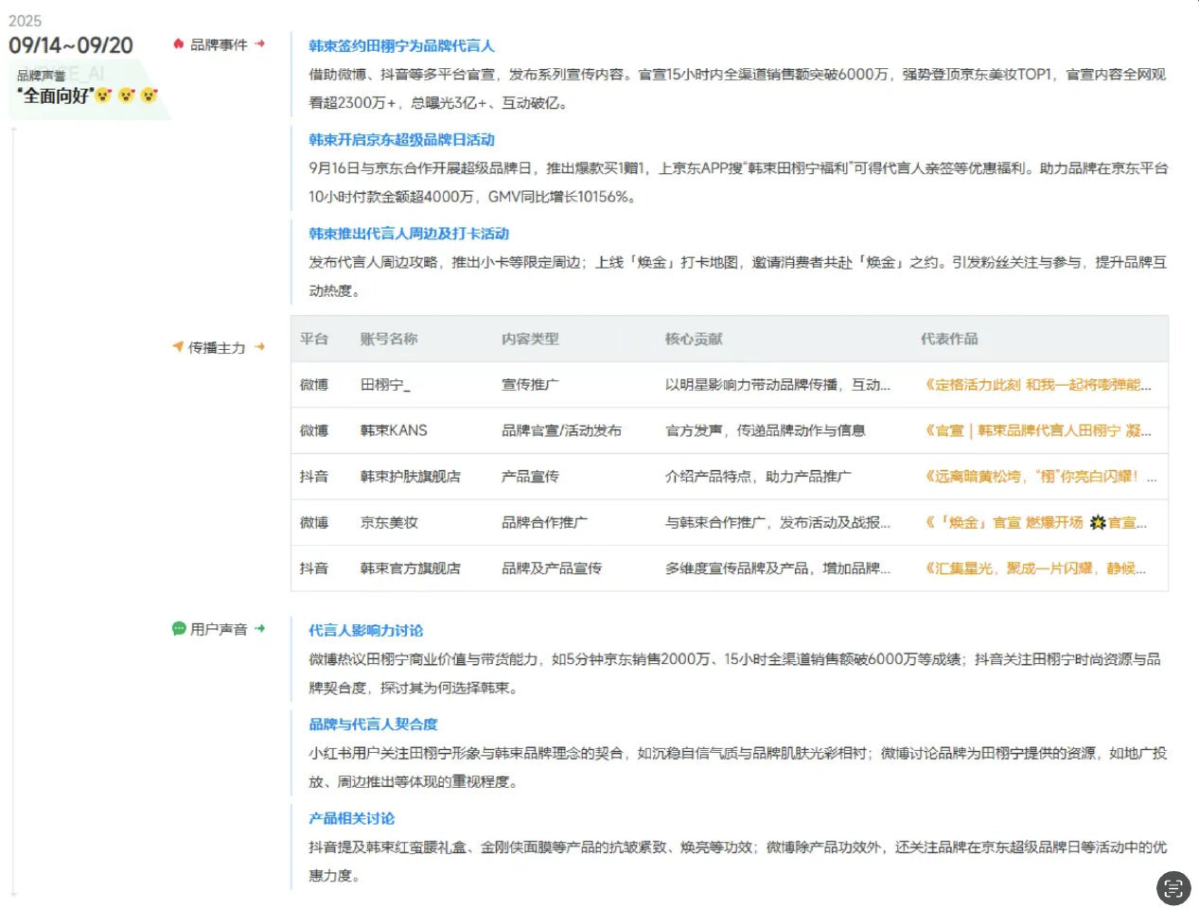
Task: Select account name 田栩宁_ in table
Action: point(385,385)
